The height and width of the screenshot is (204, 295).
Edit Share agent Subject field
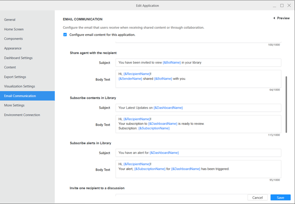point(198,62)
